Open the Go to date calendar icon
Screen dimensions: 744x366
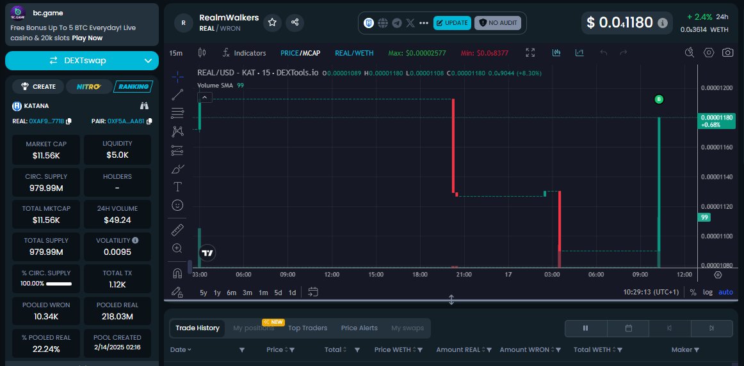tap(312, 292)
